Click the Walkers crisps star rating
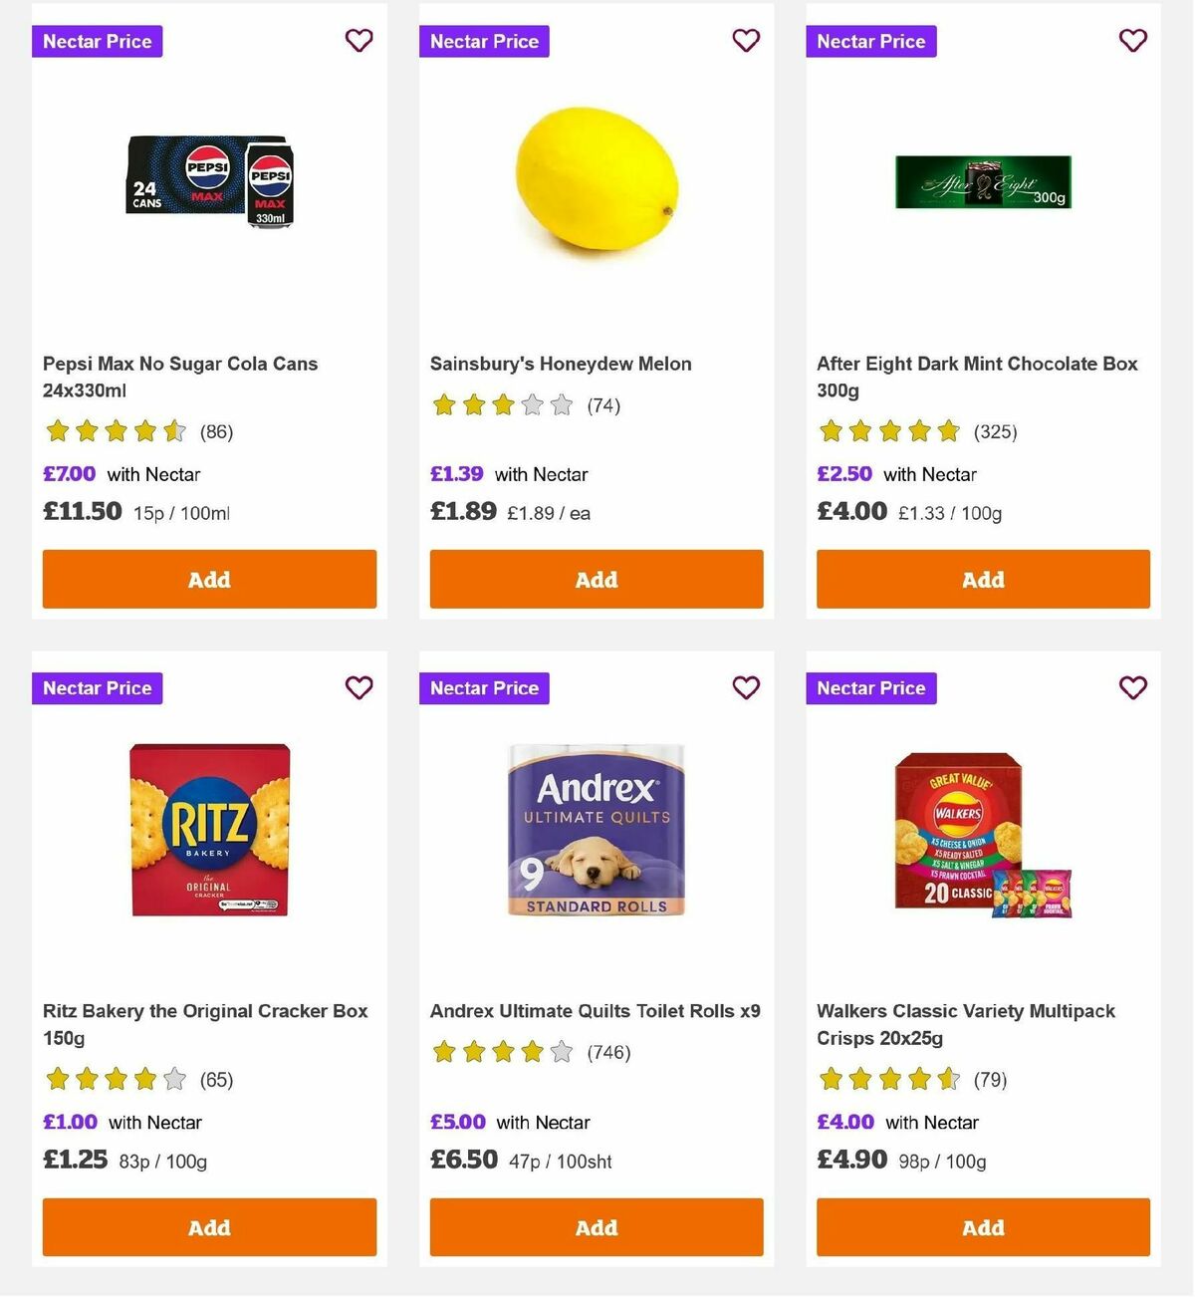 click(890, 1079)
